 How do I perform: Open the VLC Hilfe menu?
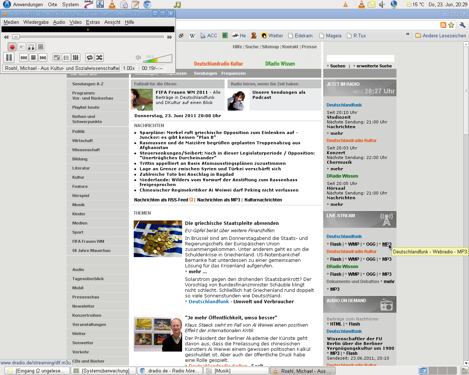(129, 22)
